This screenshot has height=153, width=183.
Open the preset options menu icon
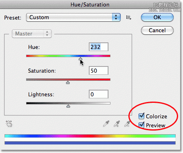pos(128,18)
